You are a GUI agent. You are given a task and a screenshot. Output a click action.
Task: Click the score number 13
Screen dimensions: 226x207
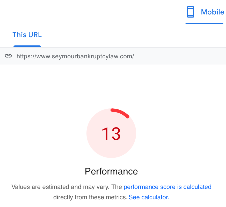pos(111,134)
